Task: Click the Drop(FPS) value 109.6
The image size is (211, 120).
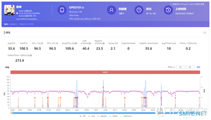Action: [70, 48]
